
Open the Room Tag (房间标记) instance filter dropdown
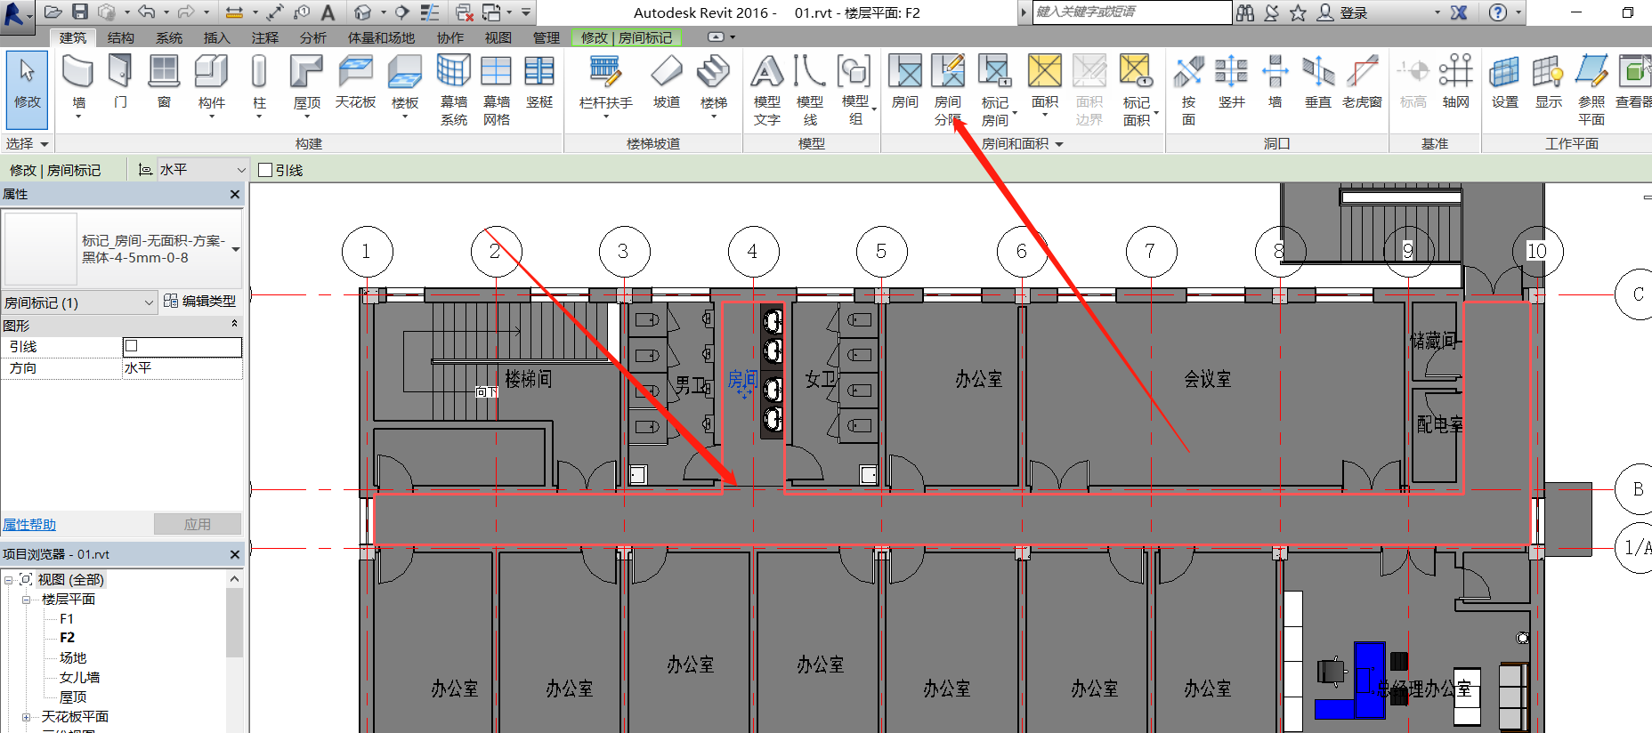[149, 303]
